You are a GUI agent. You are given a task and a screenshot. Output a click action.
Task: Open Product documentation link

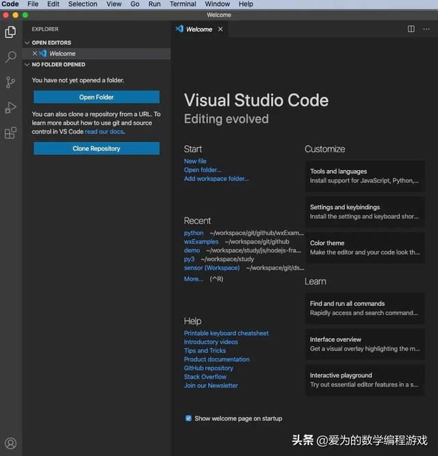point(216,359)
